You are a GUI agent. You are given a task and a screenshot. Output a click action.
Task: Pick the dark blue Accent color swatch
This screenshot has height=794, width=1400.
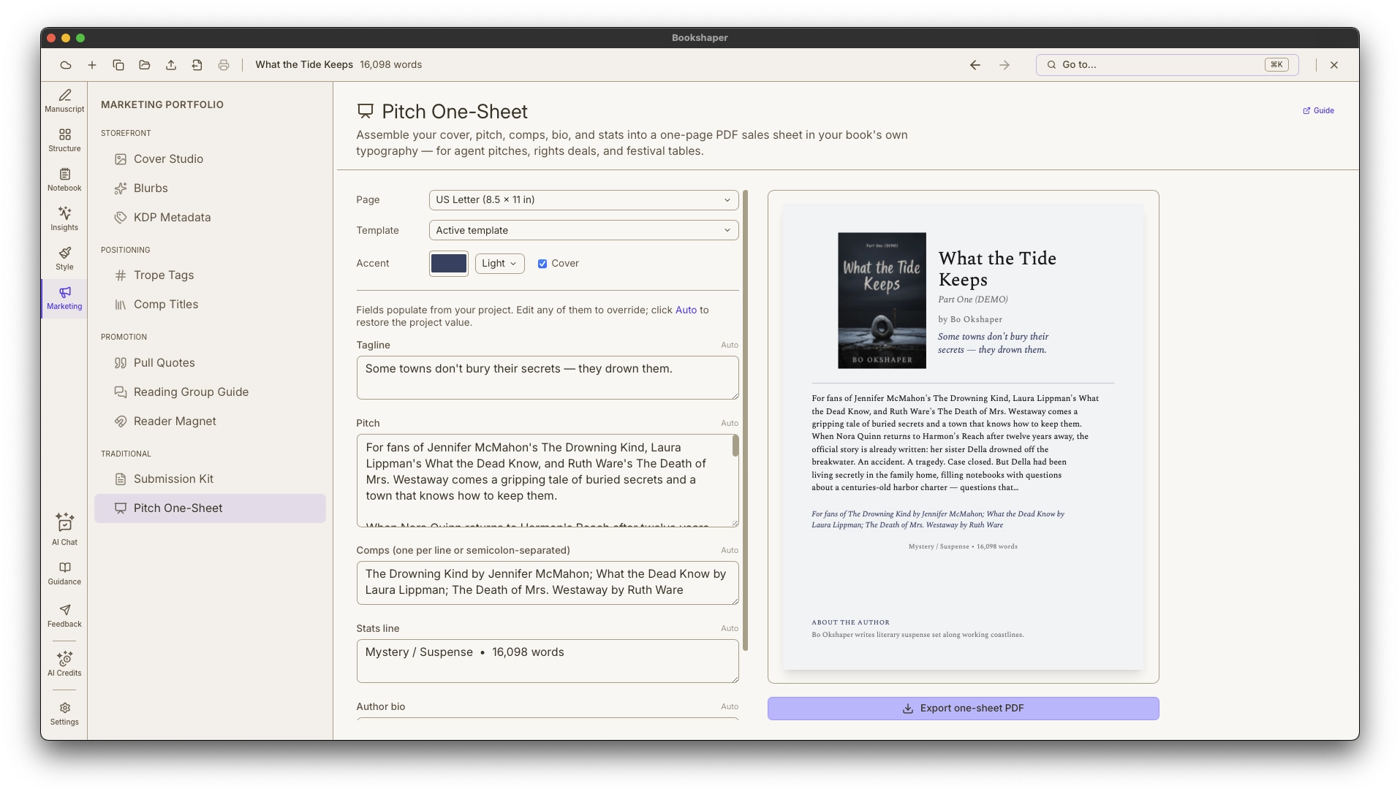(448, 264)
